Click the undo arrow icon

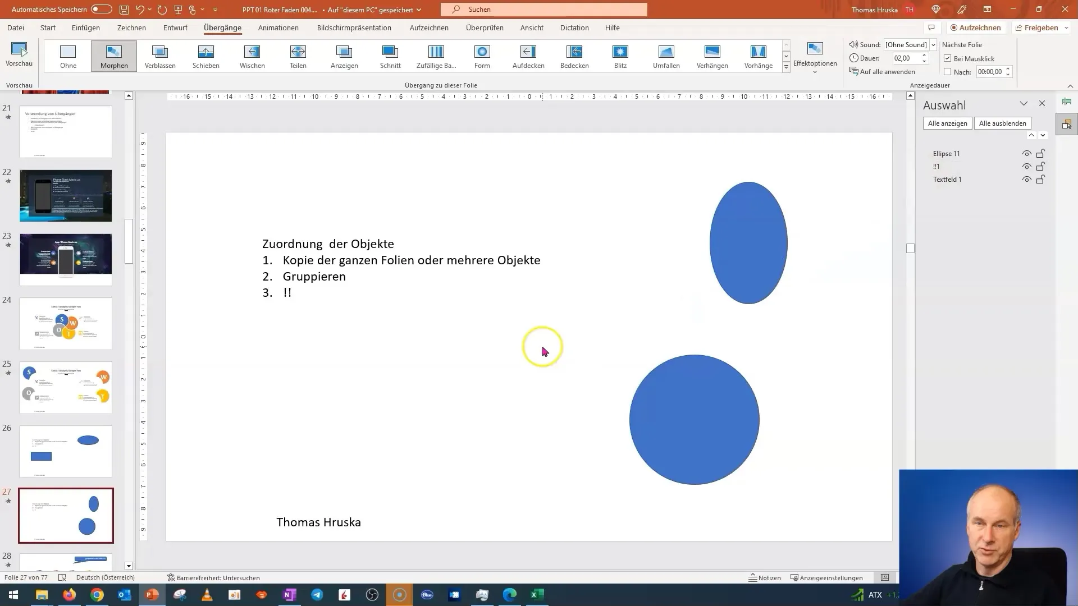click(x=140, y=10)
